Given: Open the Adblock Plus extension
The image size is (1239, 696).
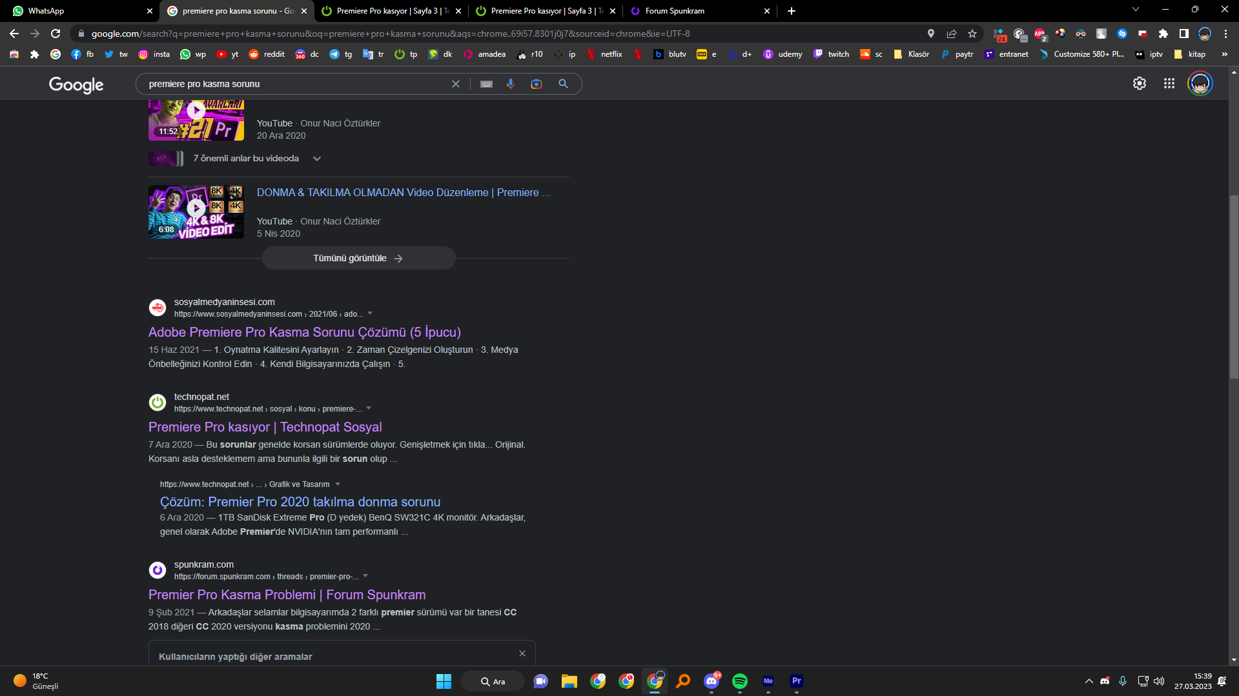Looking at the screenshot, I should click(x=1039, y=34).
